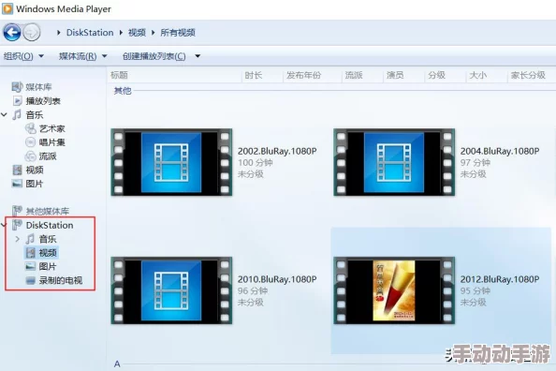Click the 97 分钟 duration text

(x=476, y=163)
